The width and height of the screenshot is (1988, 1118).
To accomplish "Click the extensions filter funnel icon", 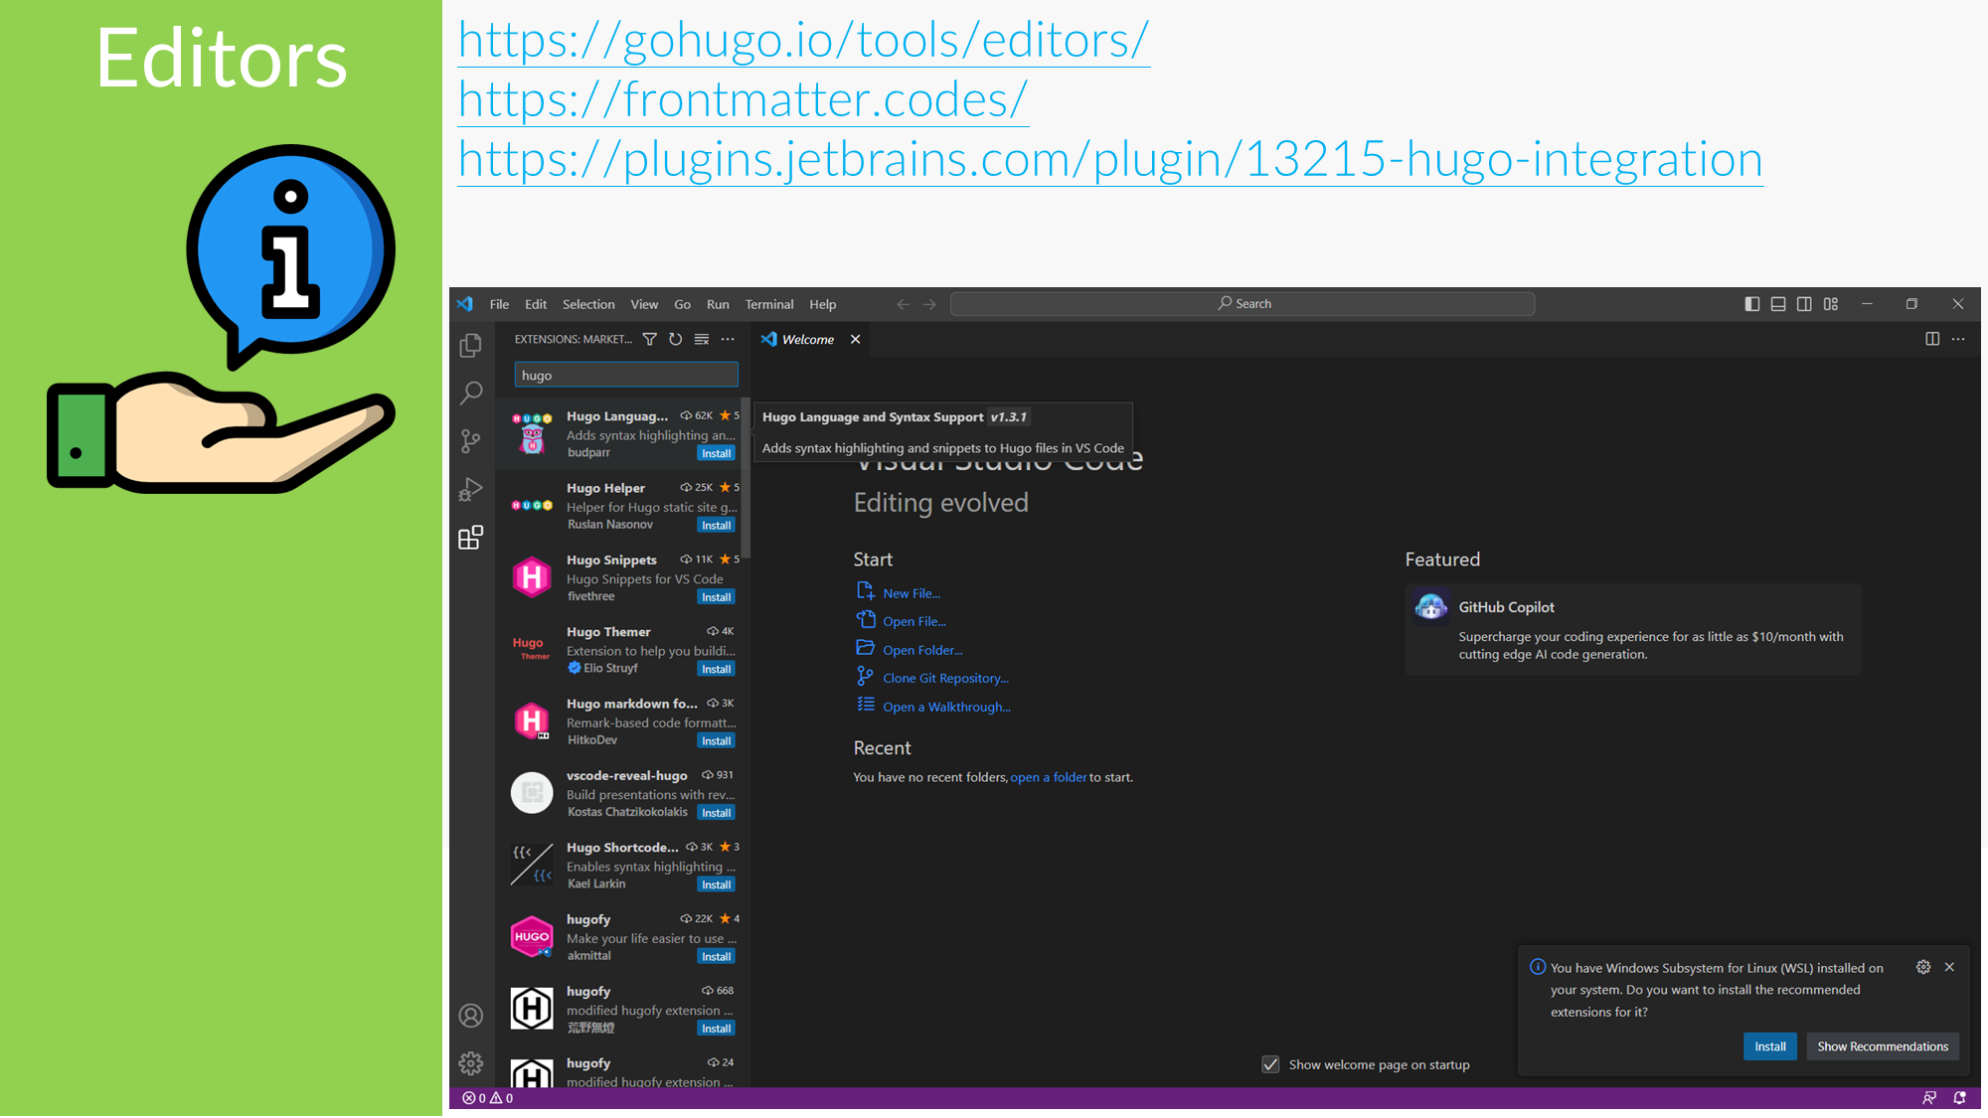I will pos(649,339).
